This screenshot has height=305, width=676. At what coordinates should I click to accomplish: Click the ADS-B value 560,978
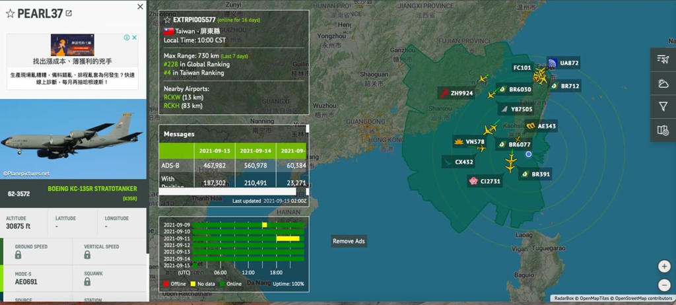point(255,166)
